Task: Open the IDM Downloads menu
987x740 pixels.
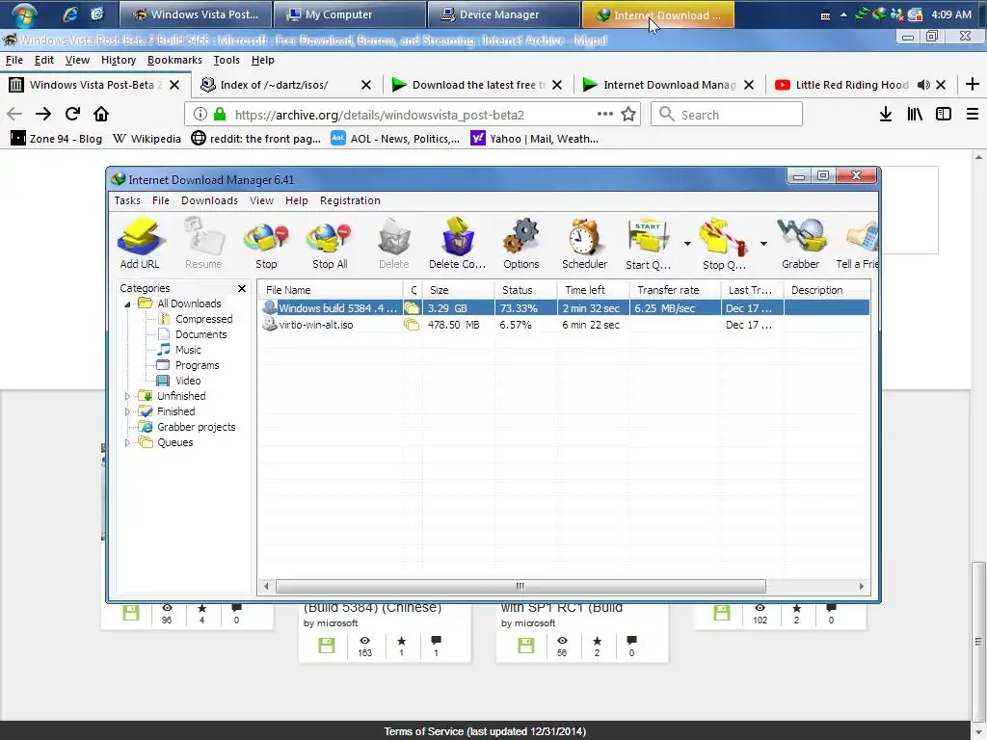Action: coord(209,200)
